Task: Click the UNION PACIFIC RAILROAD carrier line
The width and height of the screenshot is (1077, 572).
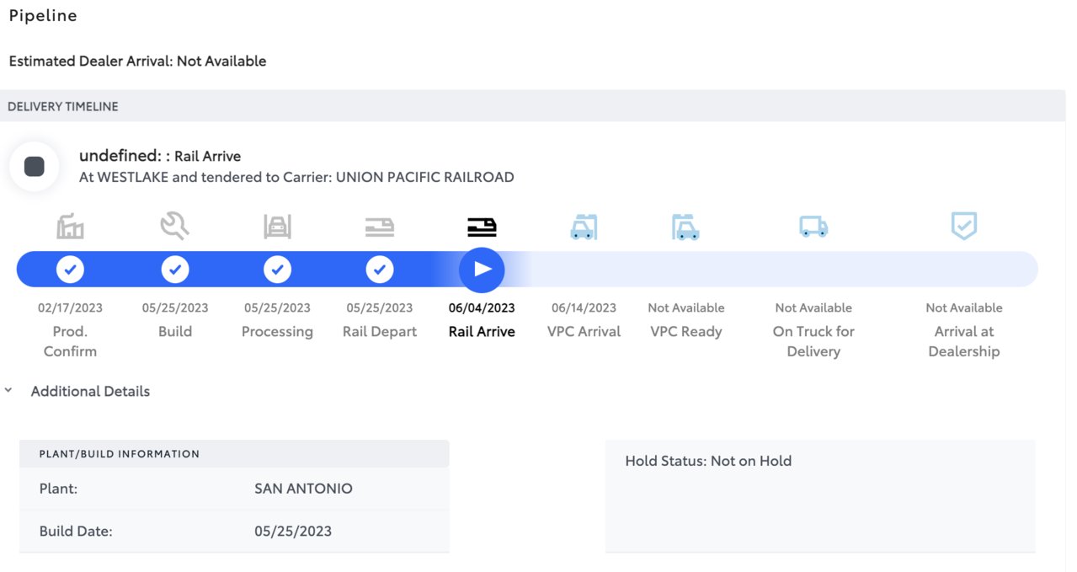Action: [296, 177]
